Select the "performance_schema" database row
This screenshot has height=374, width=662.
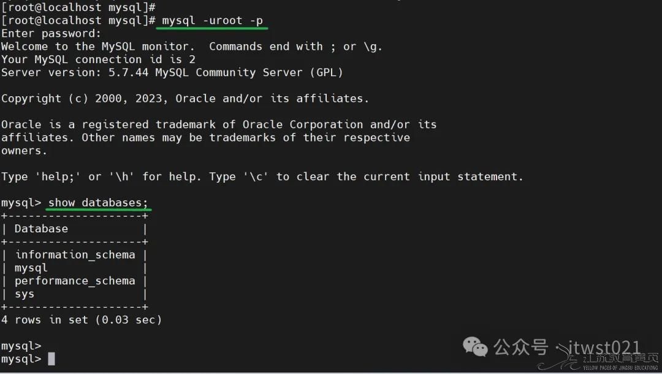tap(75, 281)
